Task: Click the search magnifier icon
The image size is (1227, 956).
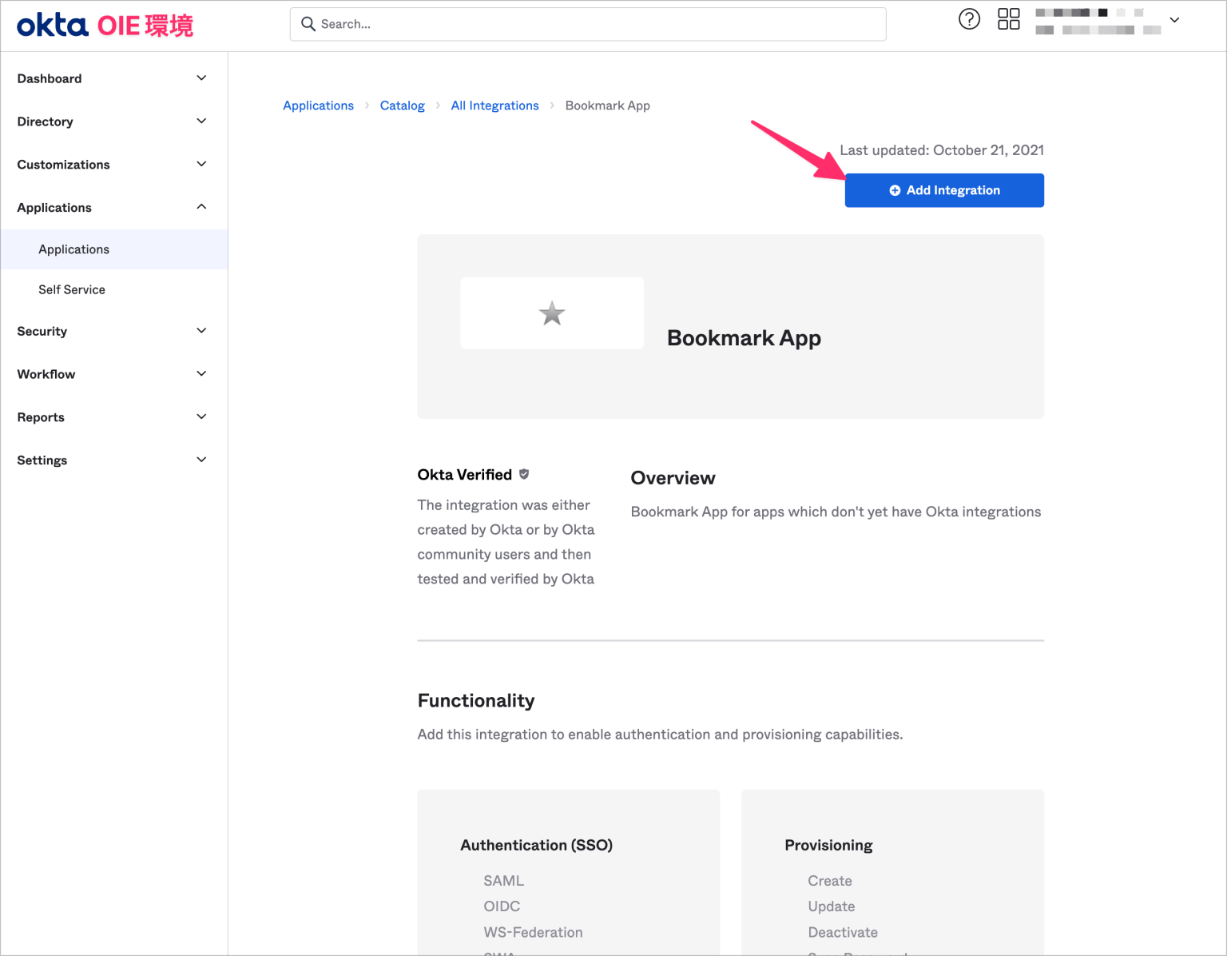Action: [308, 24]
